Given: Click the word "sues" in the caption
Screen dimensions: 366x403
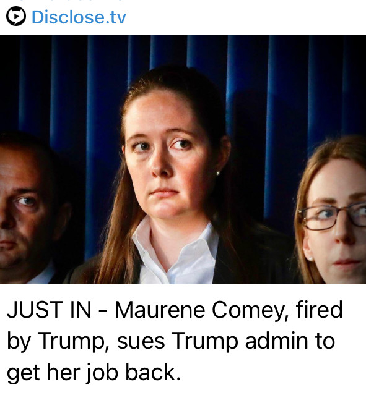Looking at the screenshot, I should coord(141,342).
